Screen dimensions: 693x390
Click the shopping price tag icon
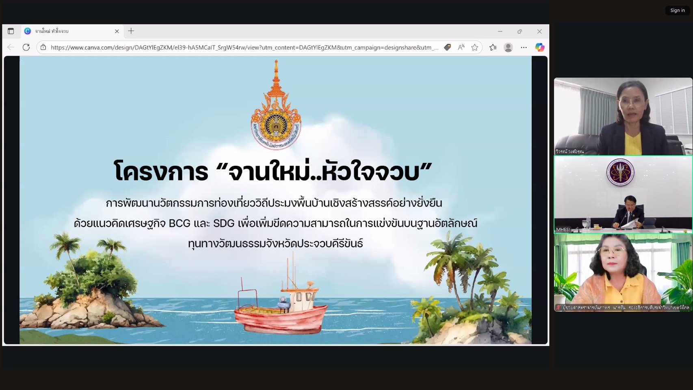coord(447,47)
